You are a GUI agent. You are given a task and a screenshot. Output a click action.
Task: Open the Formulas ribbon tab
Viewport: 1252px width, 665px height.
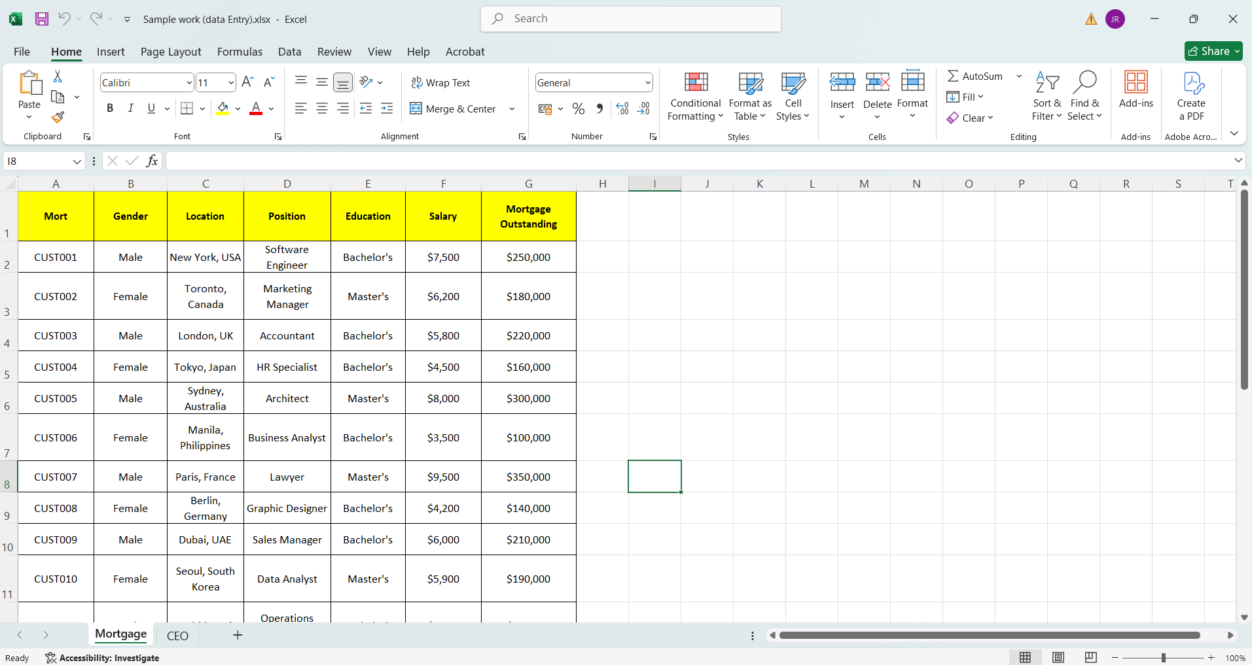point(240,52)
